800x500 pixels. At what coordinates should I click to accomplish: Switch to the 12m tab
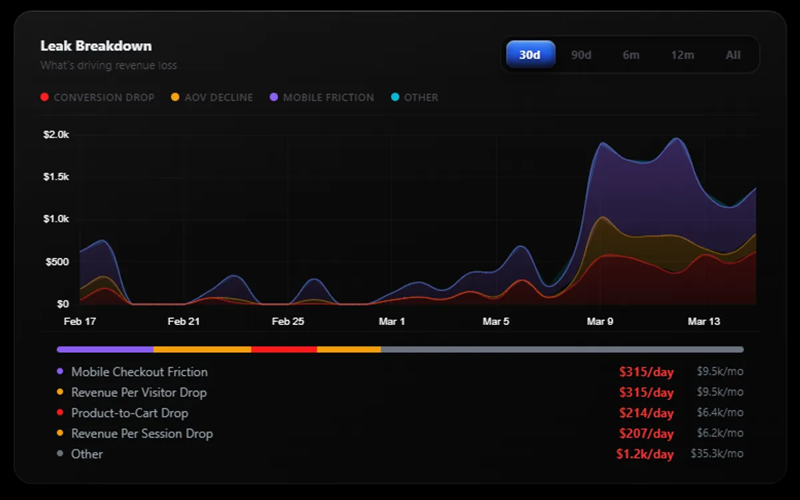[x=683, y=55]
